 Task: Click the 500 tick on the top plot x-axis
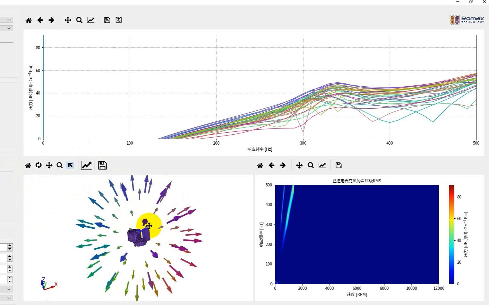(476, 143)
